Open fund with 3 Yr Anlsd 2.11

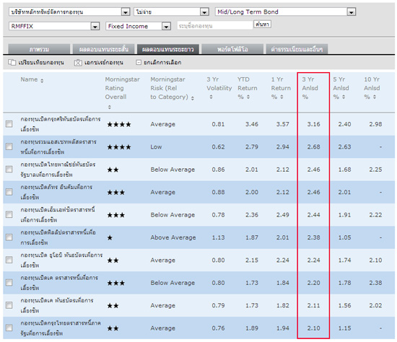[57, 305]
